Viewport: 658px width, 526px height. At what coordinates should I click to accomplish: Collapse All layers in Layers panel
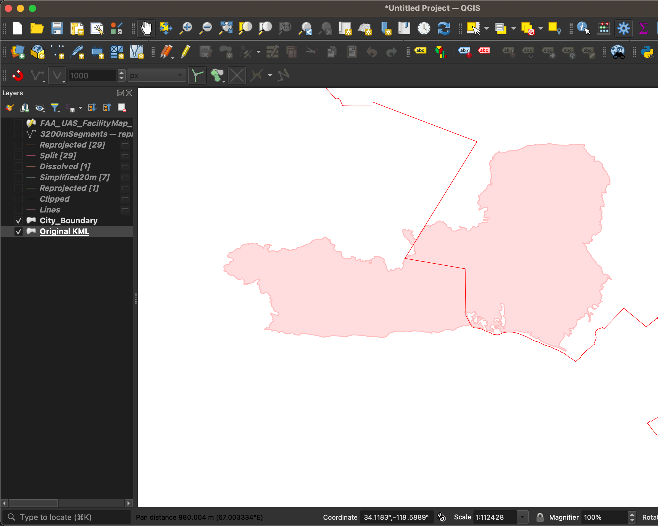coord(107,108)
